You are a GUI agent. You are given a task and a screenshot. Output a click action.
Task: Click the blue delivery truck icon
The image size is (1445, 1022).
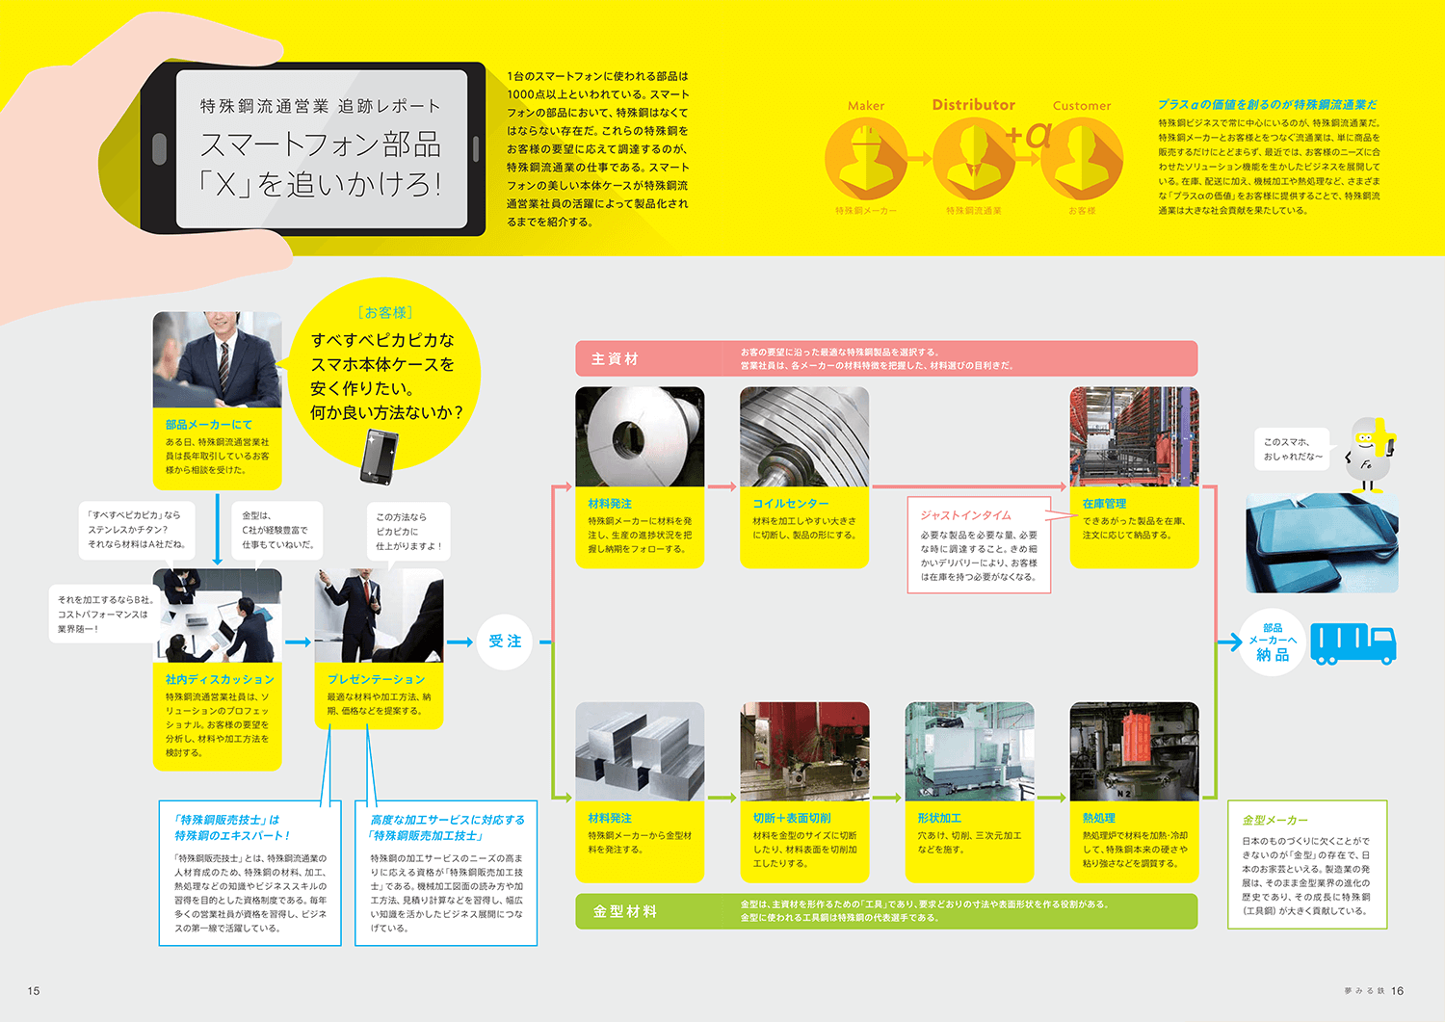coord(1353,643)
